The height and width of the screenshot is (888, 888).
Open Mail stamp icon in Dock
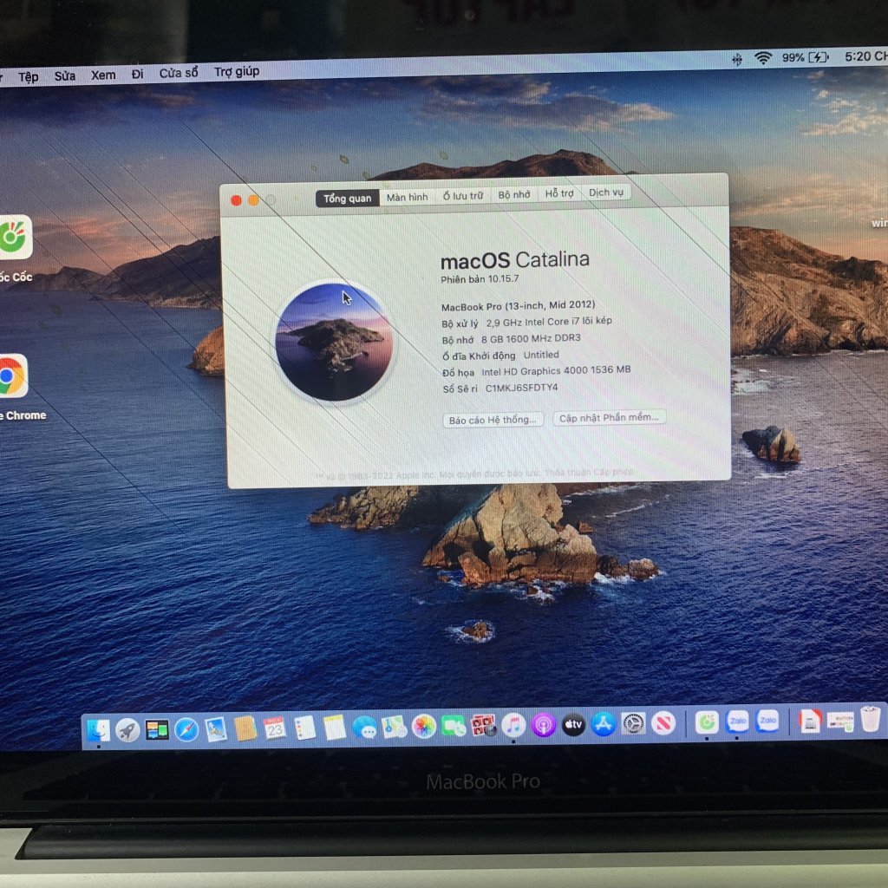216,728
